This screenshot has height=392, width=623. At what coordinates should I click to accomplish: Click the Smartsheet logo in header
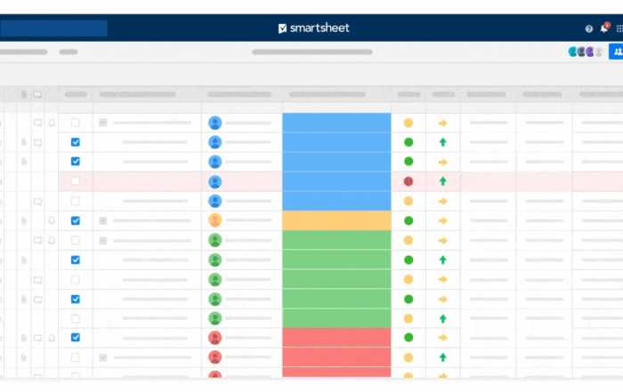coord(314,28)
